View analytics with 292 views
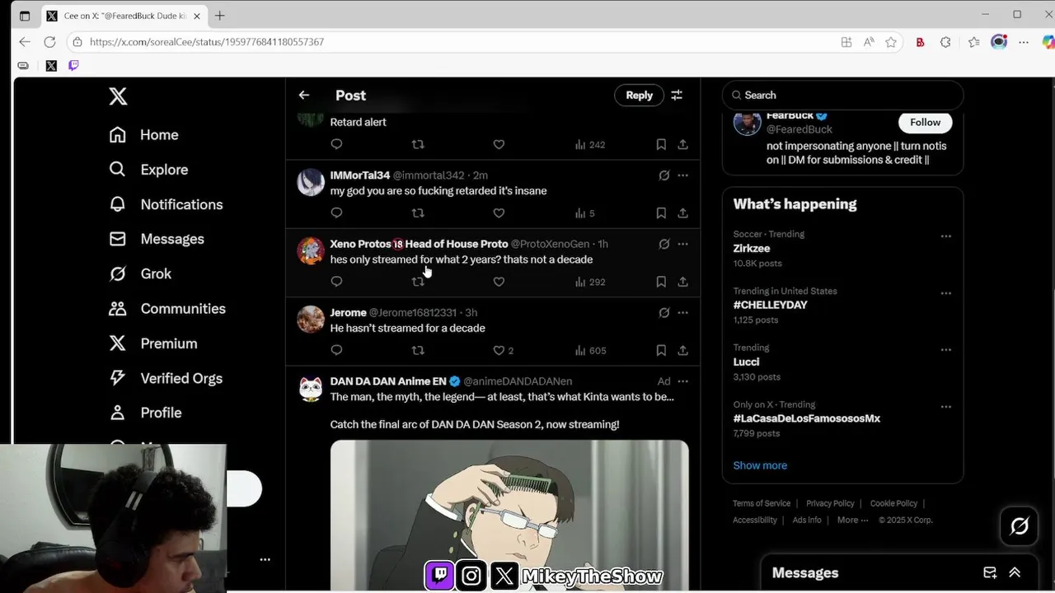The width and height of the screenshot is (1055, 593). pyautogui.click(x=590, y=282)
